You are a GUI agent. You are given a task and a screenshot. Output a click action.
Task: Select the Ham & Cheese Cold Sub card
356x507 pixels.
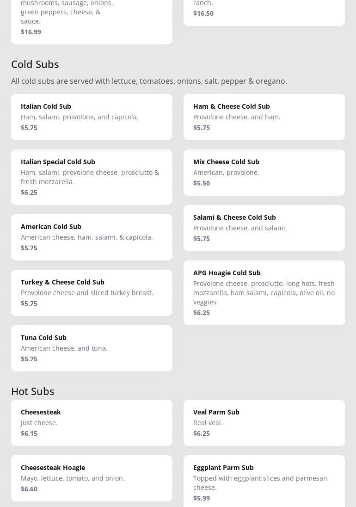pyautogui.click(x=264, y=117)
